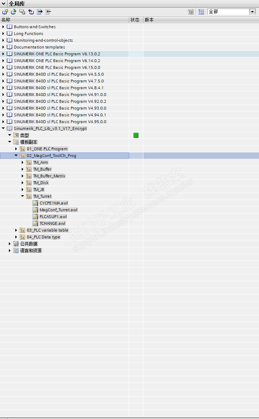Expand 01_ONE PLC Program folder

pyautogui.click(x=16, y=149)
